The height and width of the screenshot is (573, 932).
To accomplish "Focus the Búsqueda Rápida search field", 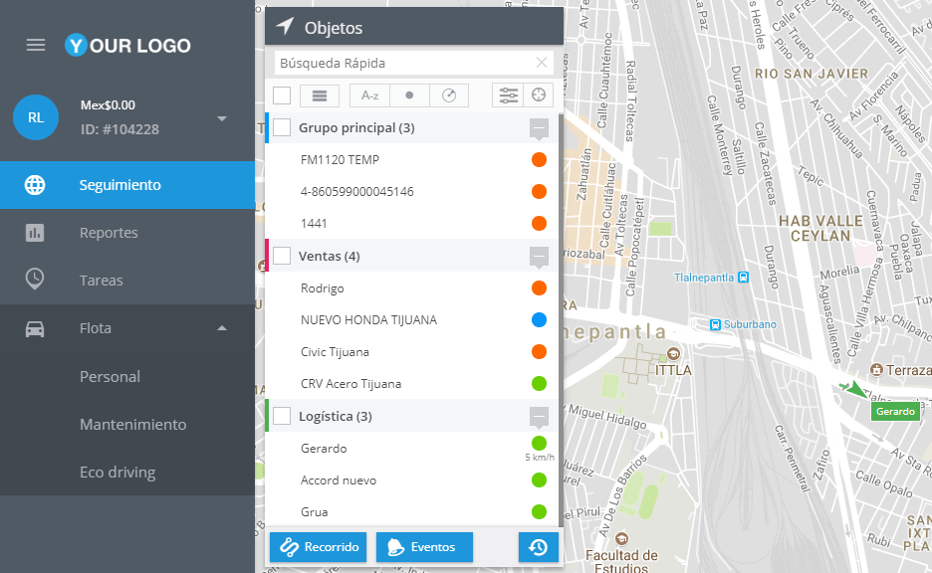I will coord(403,63).
